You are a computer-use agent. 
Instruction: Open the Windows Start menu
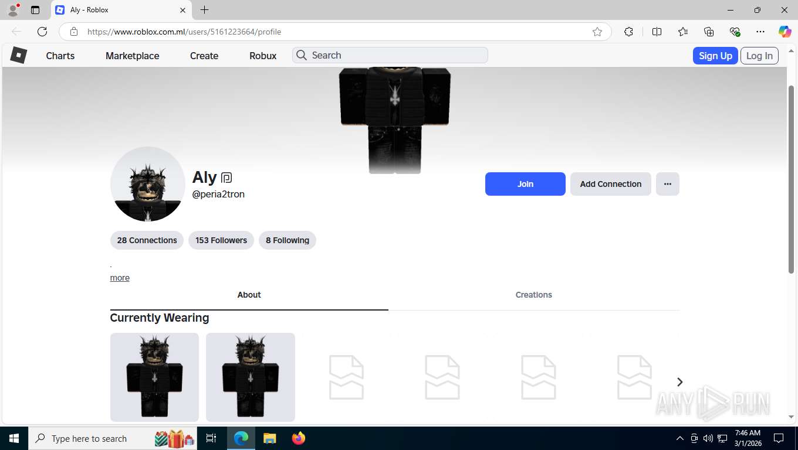tap(14, 438)
